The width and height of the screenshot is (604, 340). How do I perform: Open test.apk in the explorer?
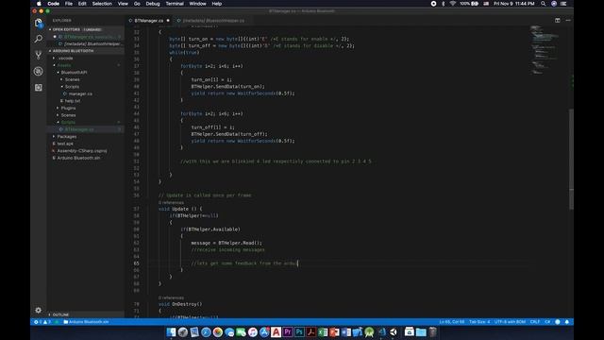(65, 144)
